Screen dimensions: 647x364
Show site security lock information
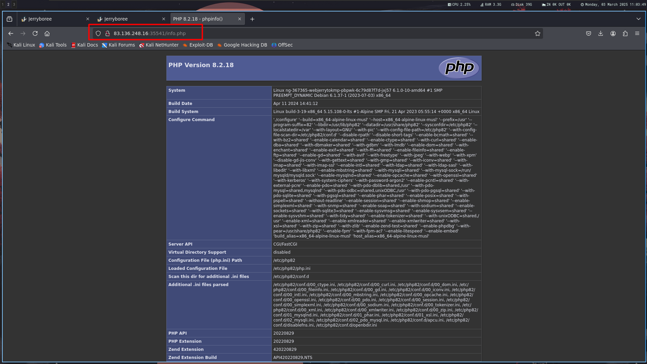pyautogui.click(x=108, y=33)
